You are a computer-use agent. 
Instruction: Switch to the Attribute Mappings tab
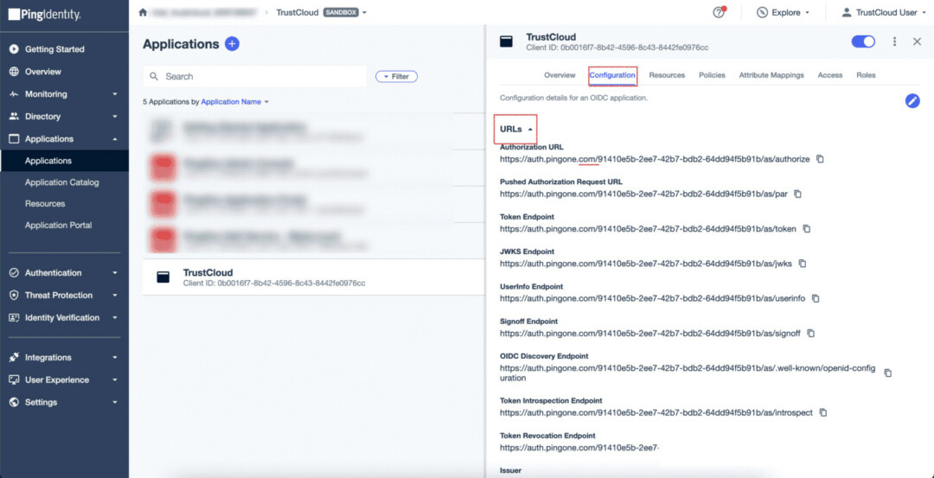click(x=771, y=75)
